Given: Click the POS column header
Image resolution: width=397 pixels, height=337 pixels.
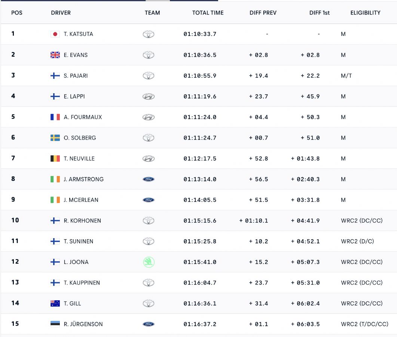Looking at the screenshot, I should pos(17,13).
